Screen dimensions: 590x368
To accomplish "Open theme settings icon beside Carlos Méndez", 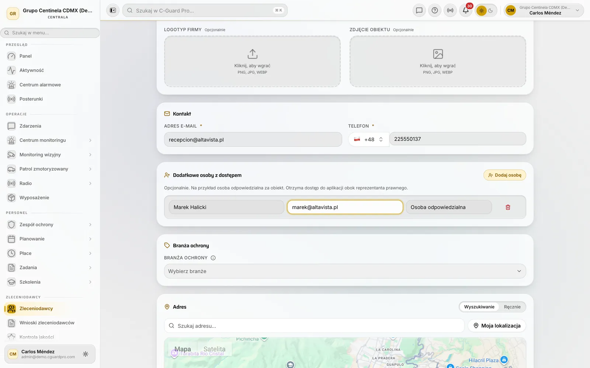I will [x=86, y=354].
